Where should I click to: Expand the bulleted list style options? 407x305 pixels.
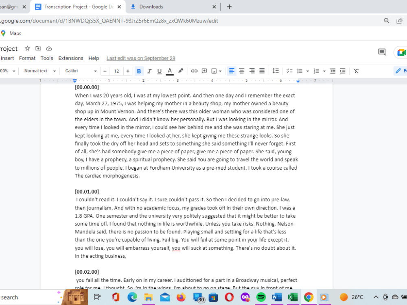point(308,71)
